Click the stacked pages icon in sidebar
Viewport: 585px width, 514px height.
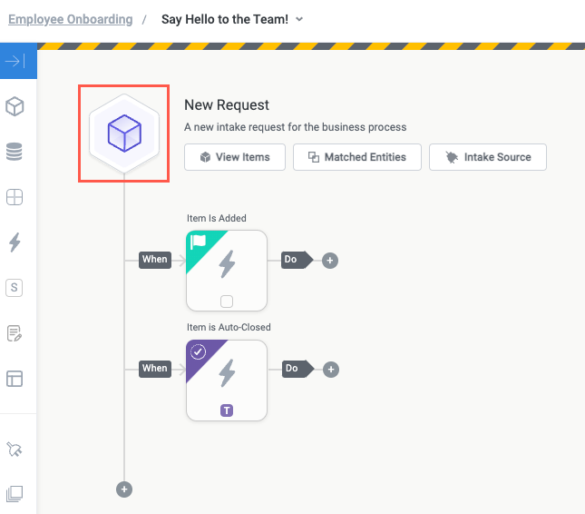pyautogui.click(x=15, y=493)
